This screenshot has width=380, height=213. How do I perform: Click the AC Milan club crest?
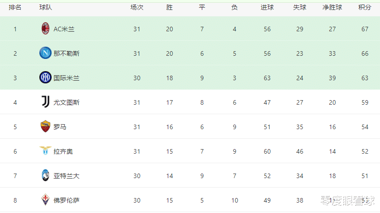coord(45,29)
